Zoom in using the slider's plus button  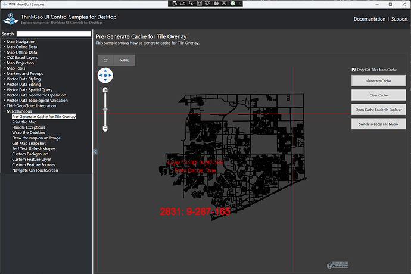click(x=105, y=90)
